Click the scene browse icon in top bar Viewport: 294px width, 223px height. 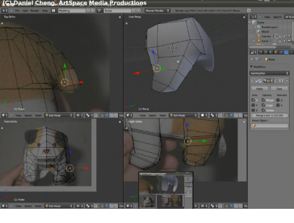click(x=99, y=10)
